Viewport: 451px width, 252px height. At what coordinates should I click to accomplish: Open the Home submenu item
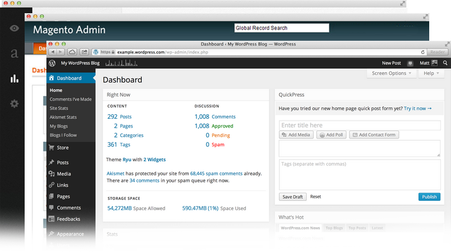click(x=56, y=90)
